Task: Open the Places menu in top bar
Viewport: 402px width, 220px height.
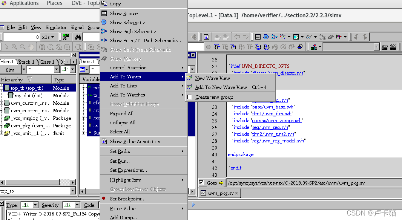Action: pos(55,3)
